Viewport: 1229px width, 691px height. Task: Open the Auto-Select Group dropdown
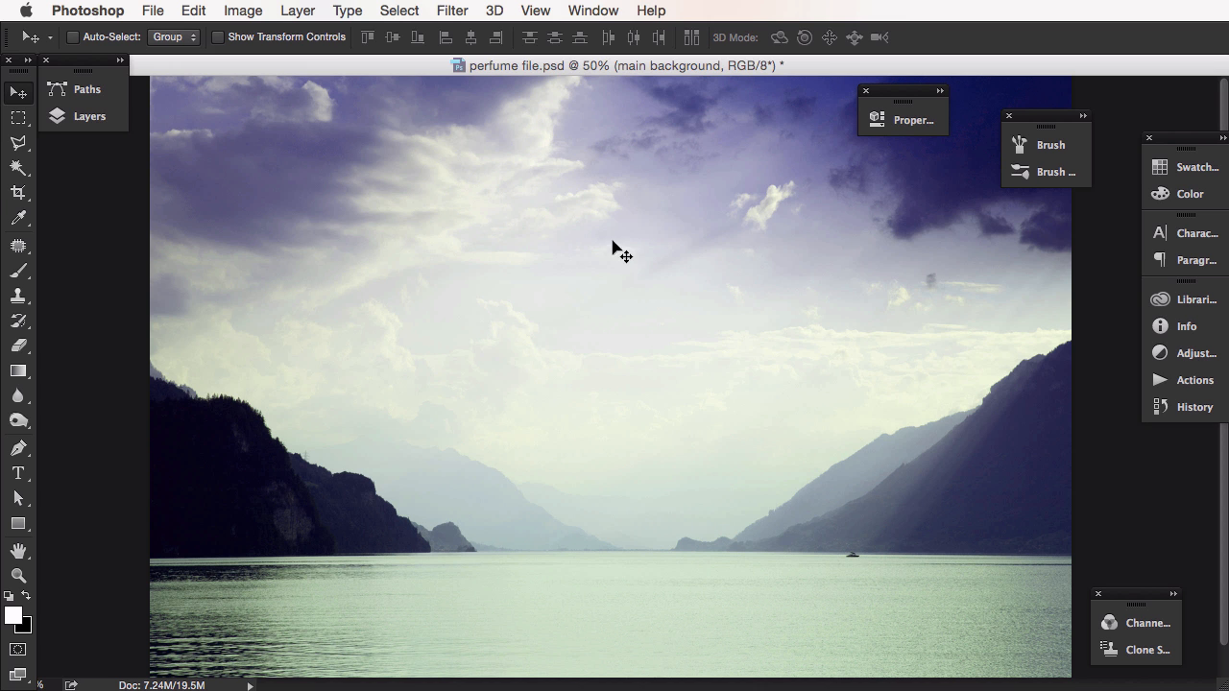pyautogui.click(x=174, y=37)
